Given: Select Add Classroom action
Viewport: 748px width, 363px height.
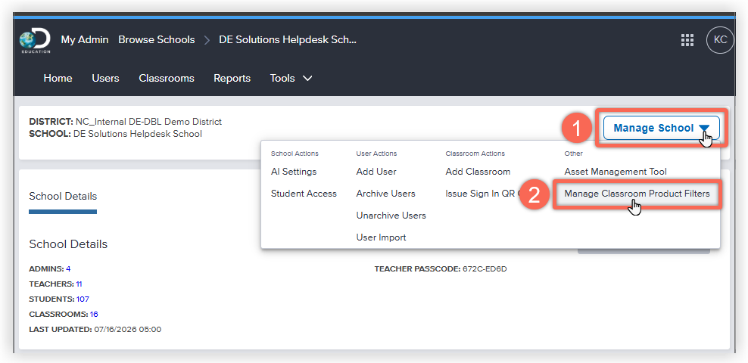Looking at the screenshot, I should coord(478,172).
